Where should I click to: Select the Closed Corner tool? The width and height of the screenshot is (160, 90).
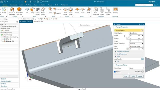click(70, 11)
